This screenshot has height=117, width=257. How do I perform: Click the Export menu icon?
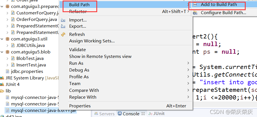63,26
